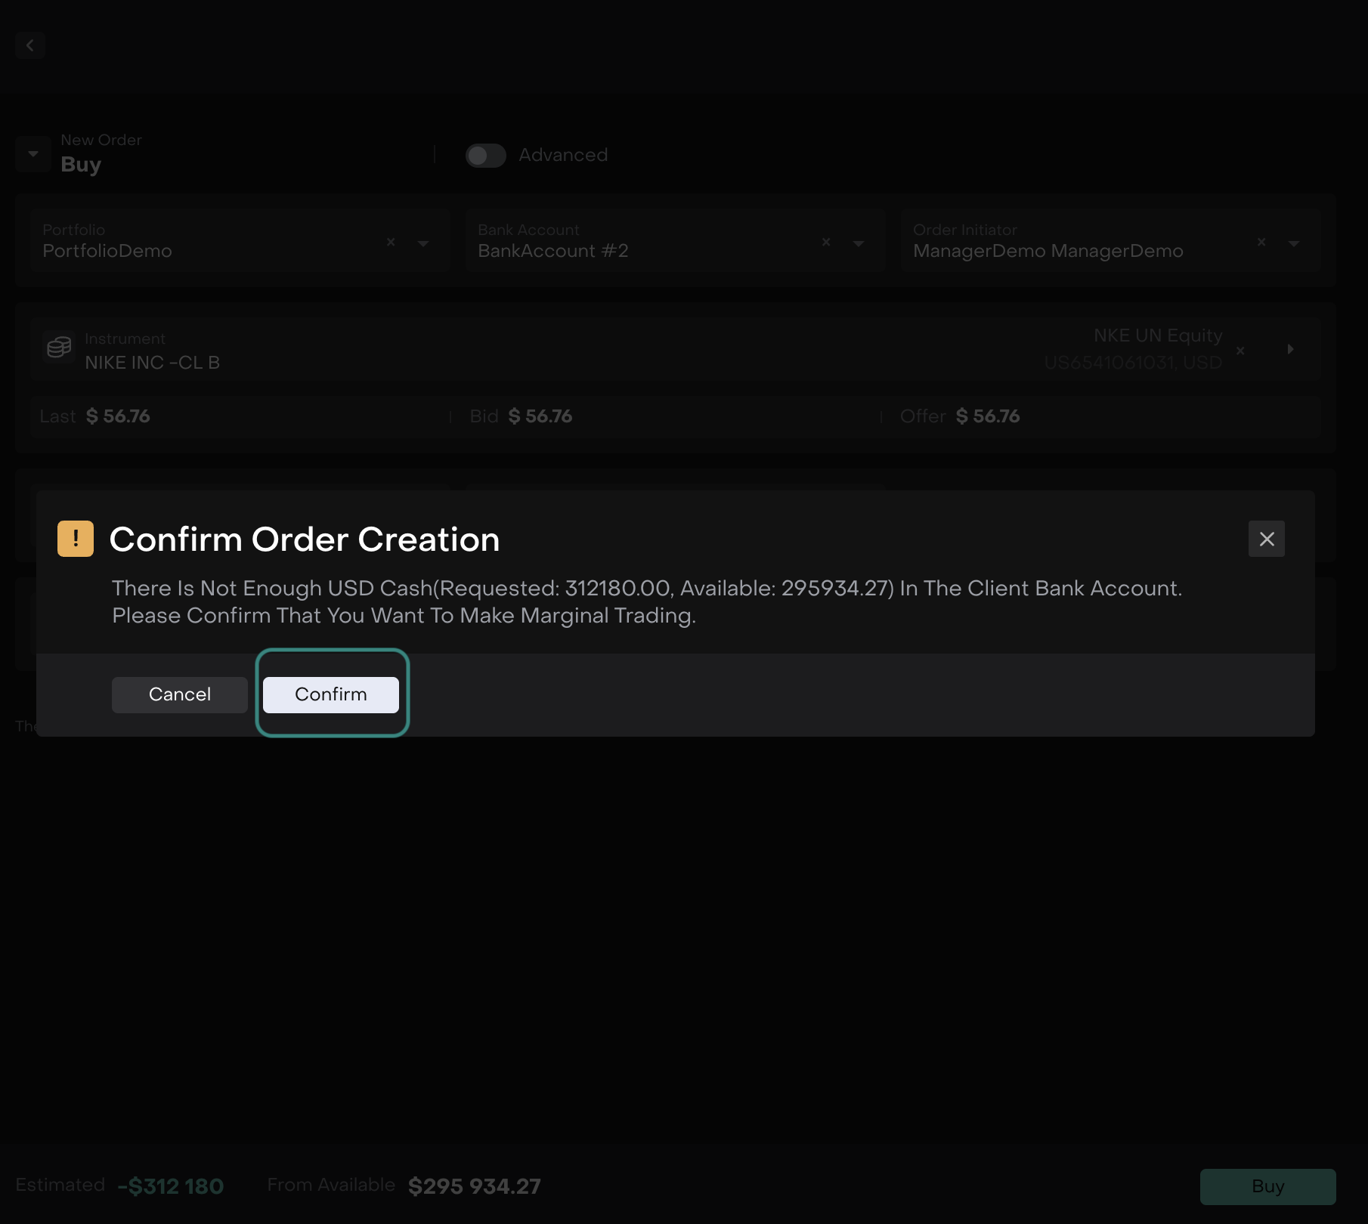The width and height of the screenshot is (1368, 1224).
Task: Go back using the top-left arrow
Action: (x=30, y=45)
